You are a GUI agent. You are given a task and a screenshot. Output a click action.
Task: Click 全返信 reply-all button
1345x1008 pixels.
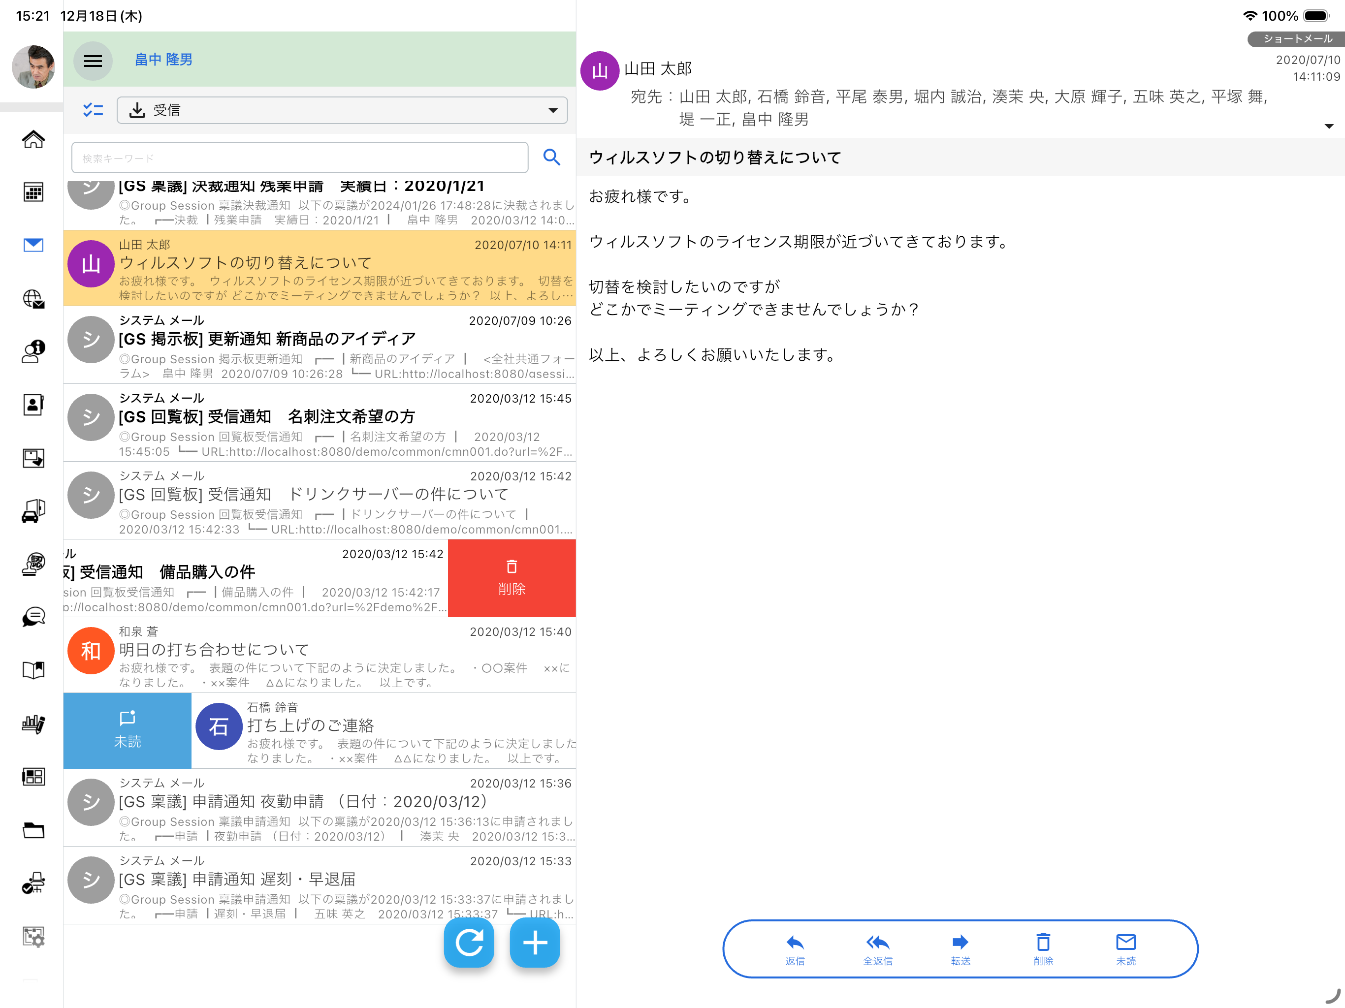(x=877, y=949)
